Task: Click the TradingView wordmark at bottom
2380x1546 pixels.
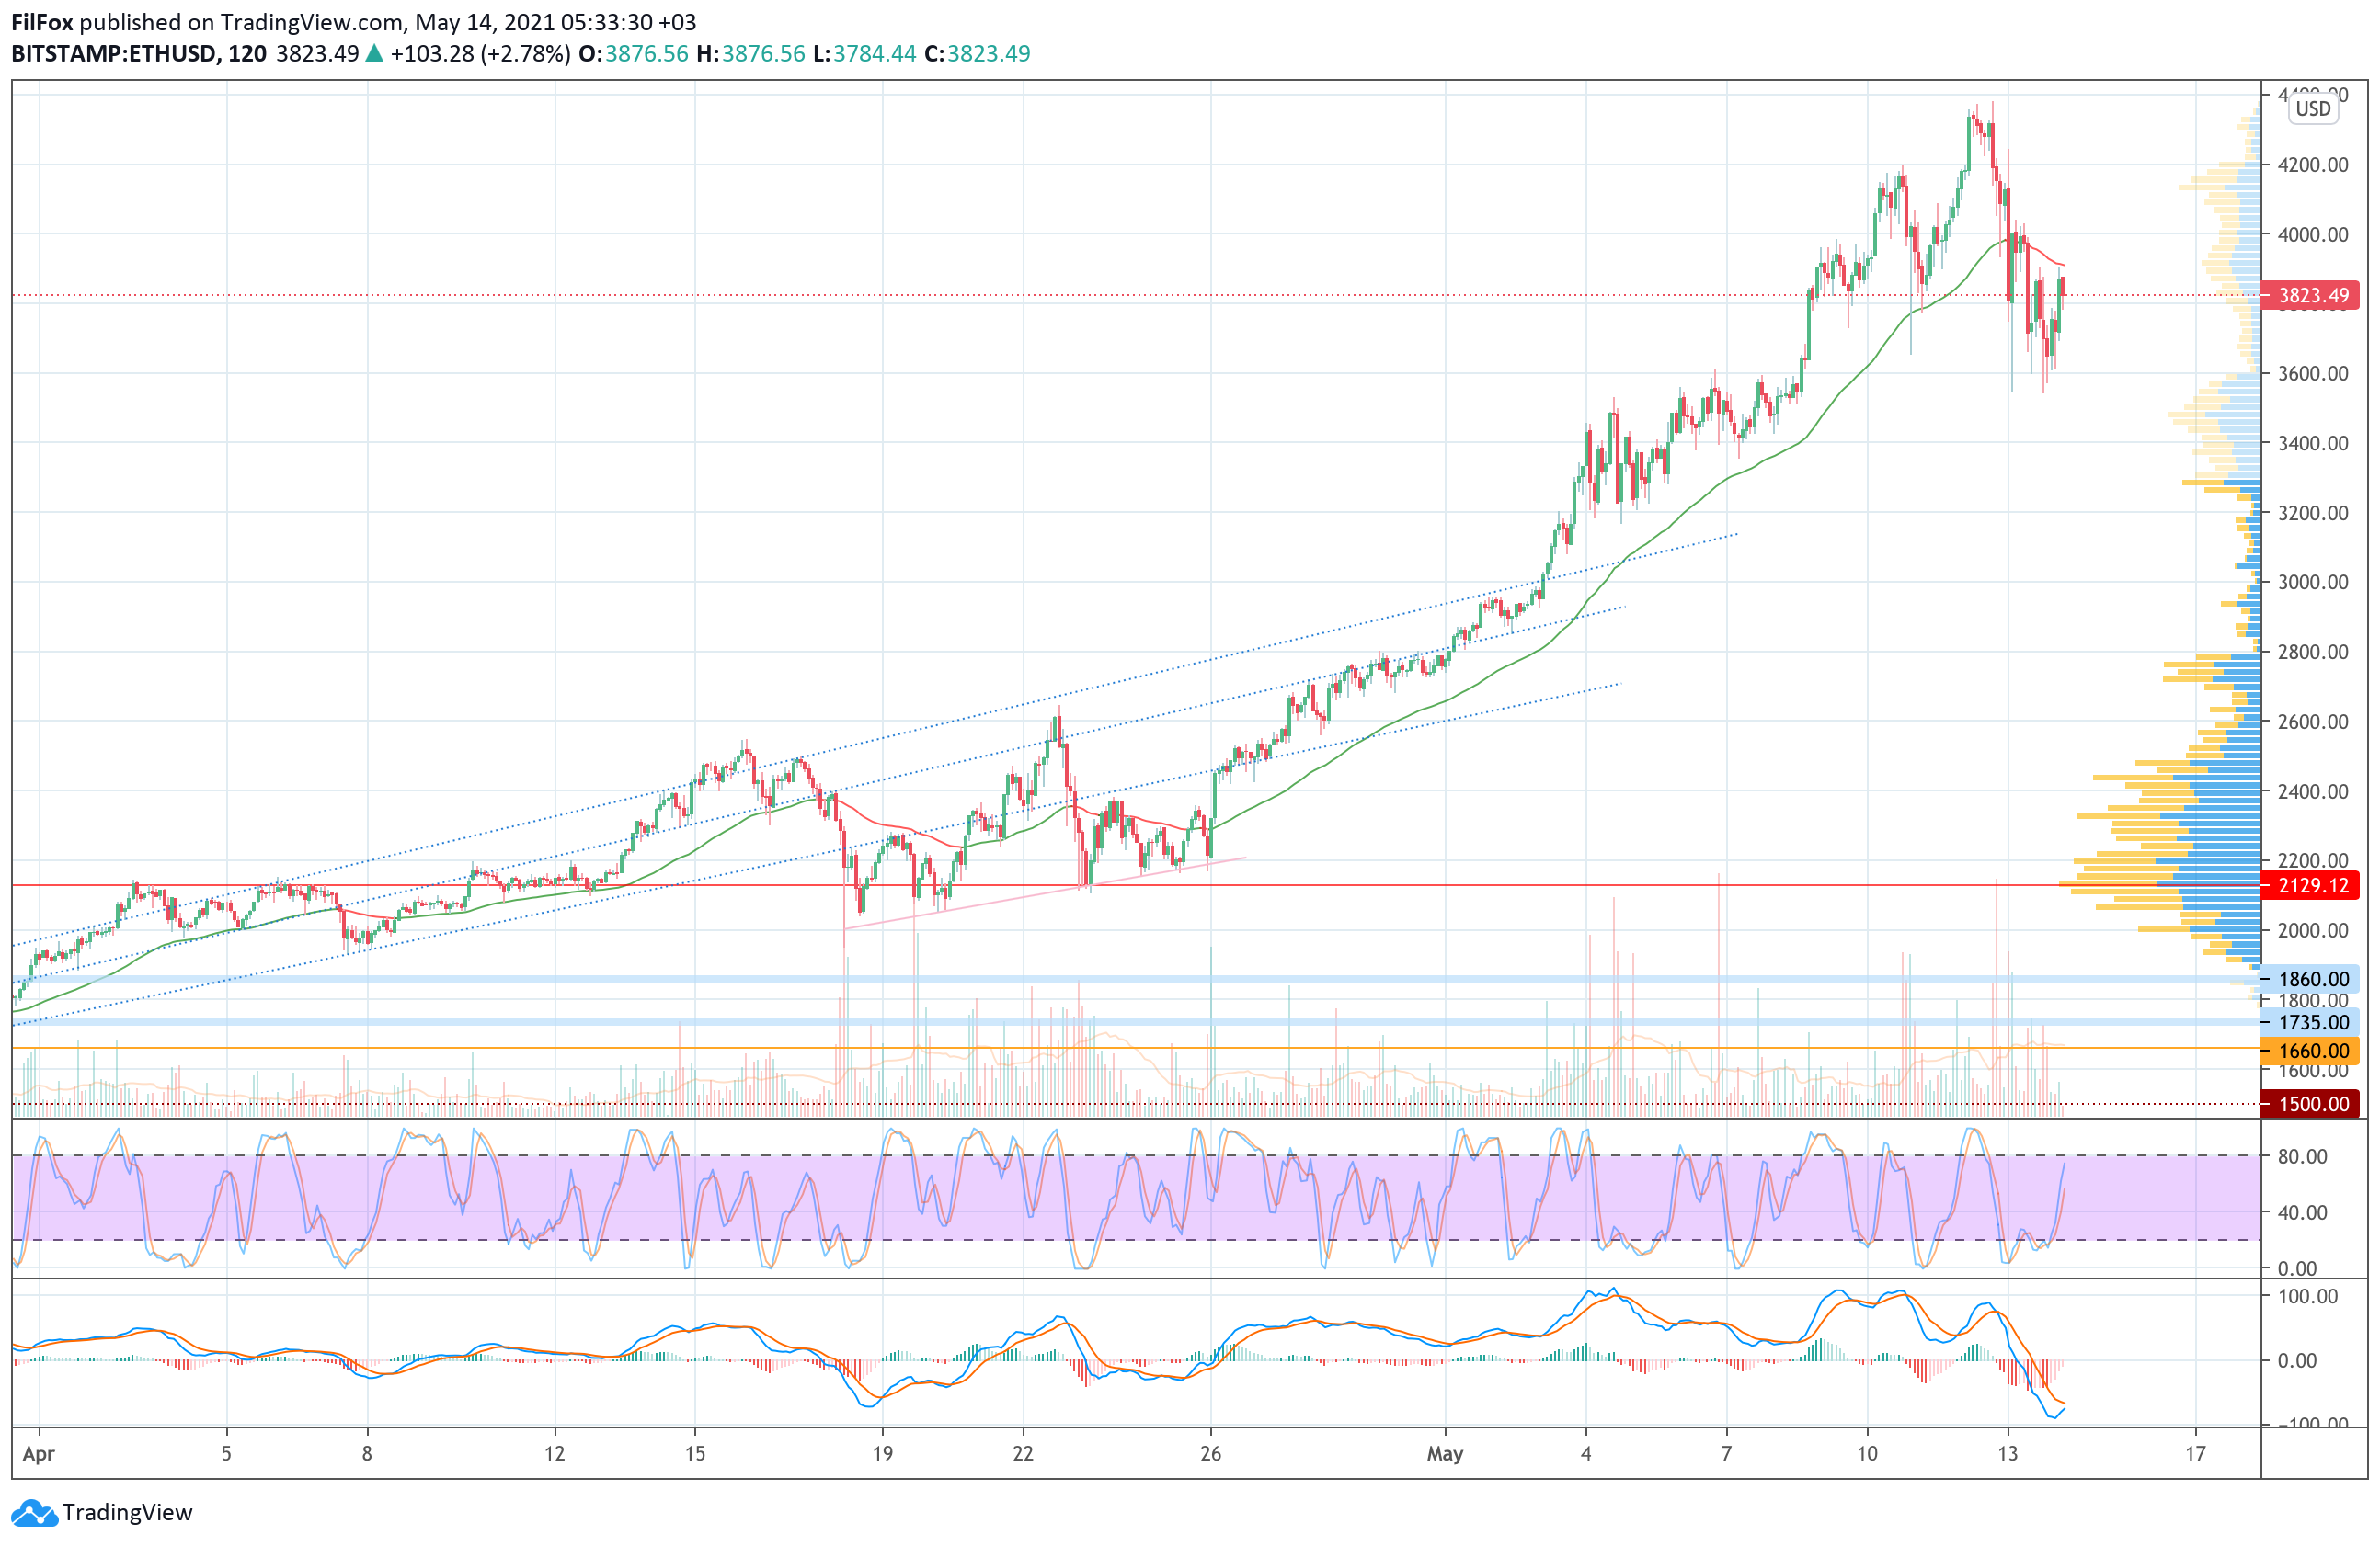Action: click(x=127, y=1513)
